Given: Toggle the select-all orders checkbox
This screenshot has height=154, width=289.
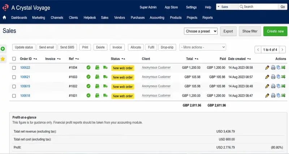Looking at the screenshot, I should 14,59.
